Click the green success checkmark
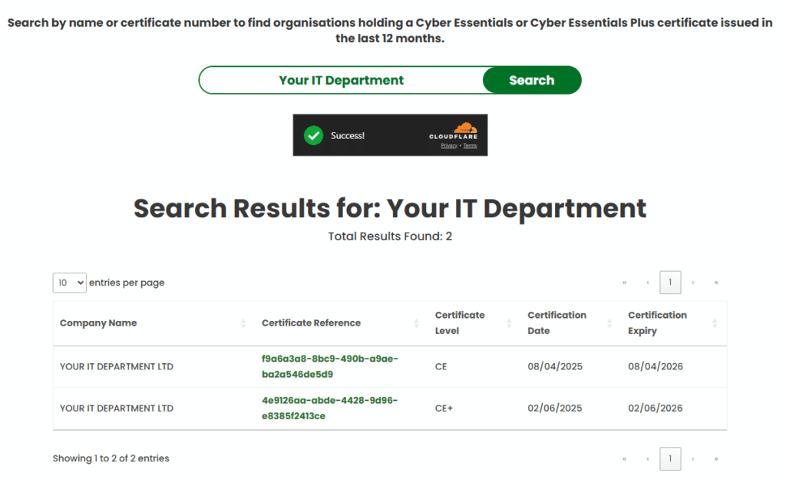Image resolution: width=786 pixels, height=483 pixels. 313,135
